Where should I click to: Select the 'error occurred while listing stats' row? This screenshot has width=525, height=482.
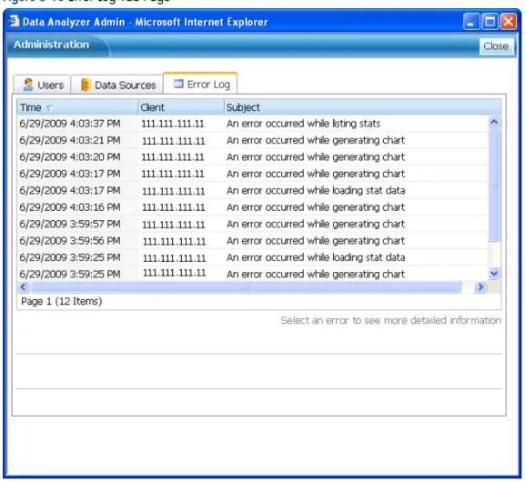point(252,124)
